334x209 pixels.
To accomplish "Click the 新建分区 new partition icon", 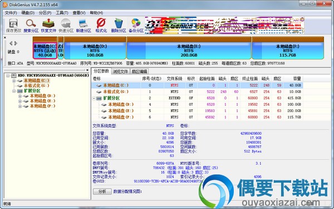I will pos(83,26).
